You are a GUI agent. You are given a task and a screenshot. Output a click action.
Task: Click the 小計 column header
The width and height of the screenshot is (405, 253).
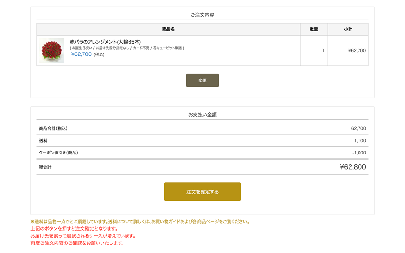pos(348,29)
